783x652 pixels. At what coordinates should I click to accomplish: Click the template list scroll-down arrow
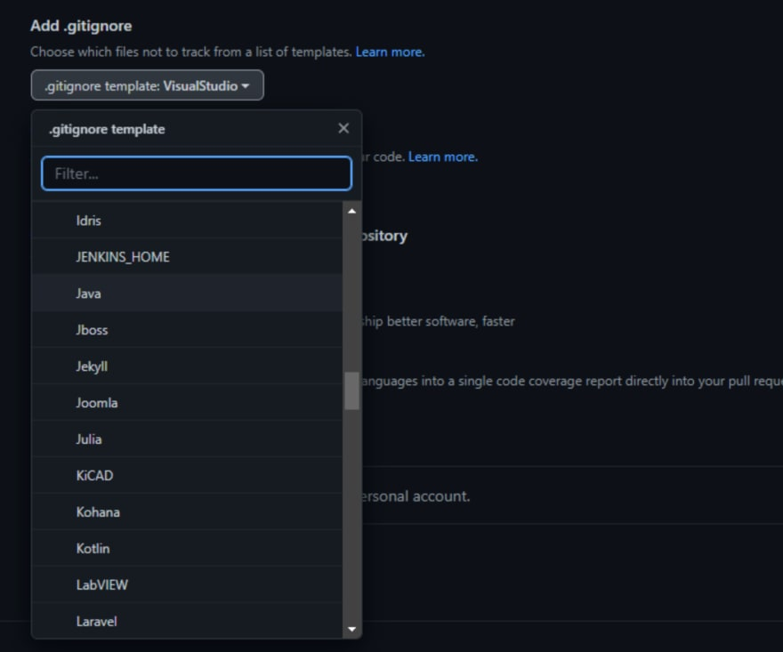(x=351, y=629)
